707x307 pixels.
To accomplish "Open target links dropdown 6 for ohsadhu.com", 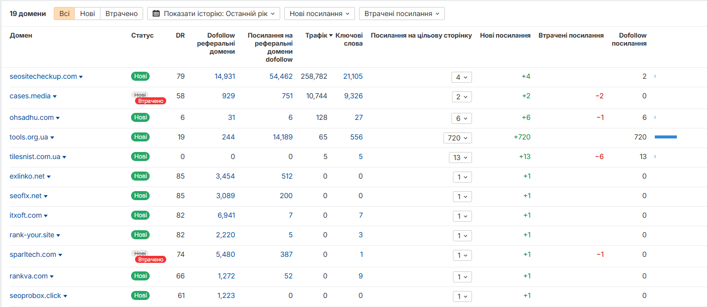I will click(461, 118).
